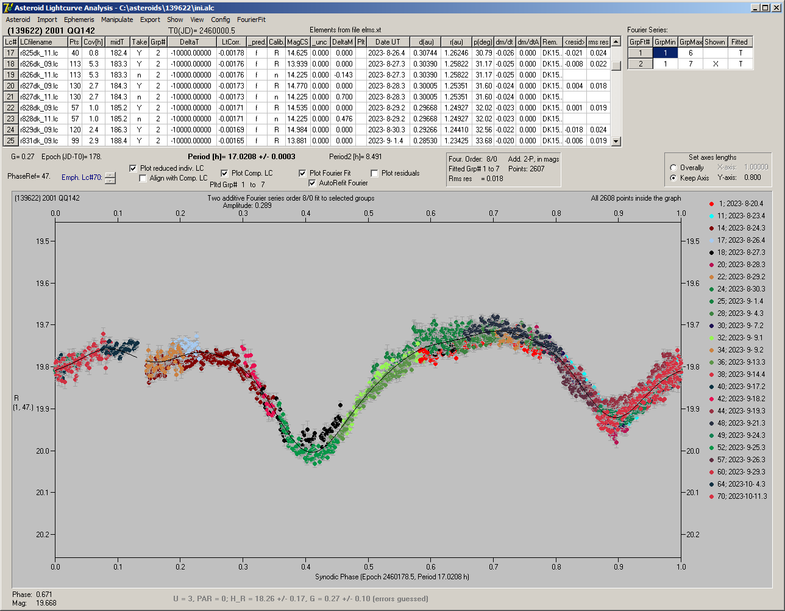Toggle Plot Fourier Fit checkbox
The image size is (785, 611).
pos(302,173)
